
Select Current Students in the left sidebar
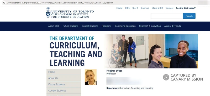point(64,91)
